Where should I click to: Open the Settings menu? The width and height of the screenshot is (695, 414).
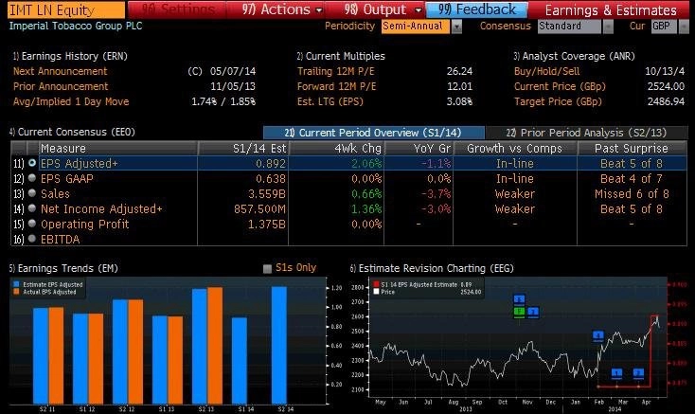[x=177, y=9]
